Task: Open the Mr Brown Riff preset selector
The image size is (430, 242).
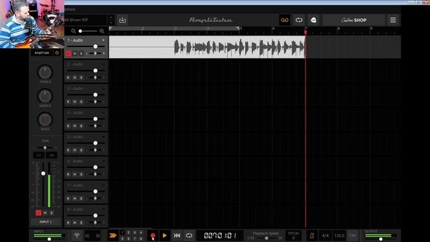Action: coord(85,20)
